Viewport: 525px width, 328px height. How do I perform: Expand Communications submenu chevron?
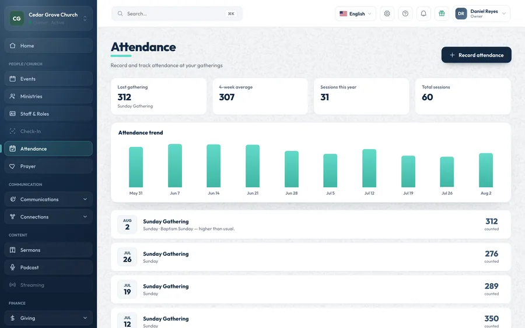[x=85, y=199]
